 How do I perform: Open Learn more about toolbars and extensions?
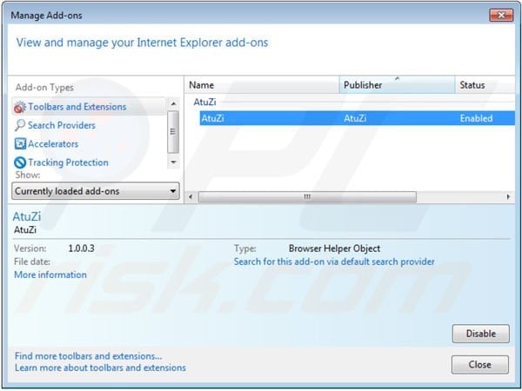coord(100,368)
